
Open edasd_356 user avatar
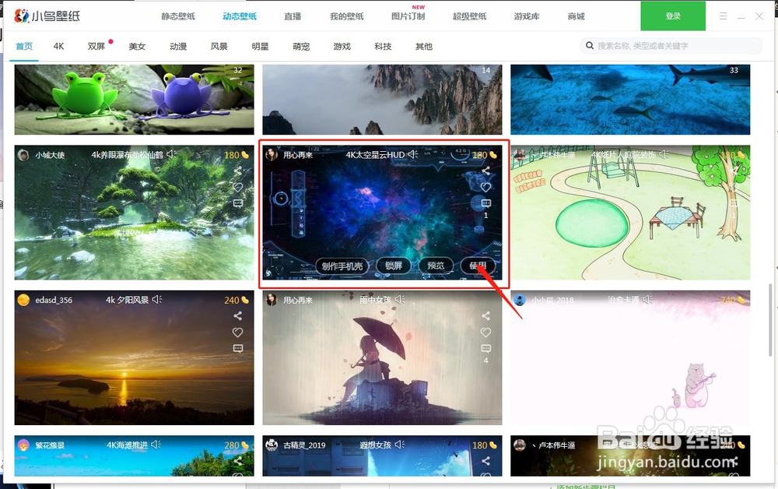pos(23,300)
